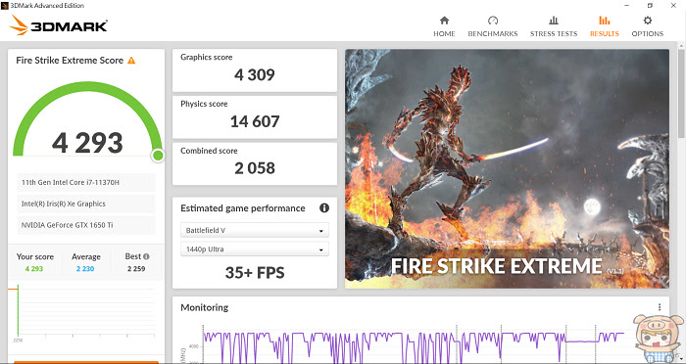Expand the 1440p Ultra resolution dropdown

255,250
